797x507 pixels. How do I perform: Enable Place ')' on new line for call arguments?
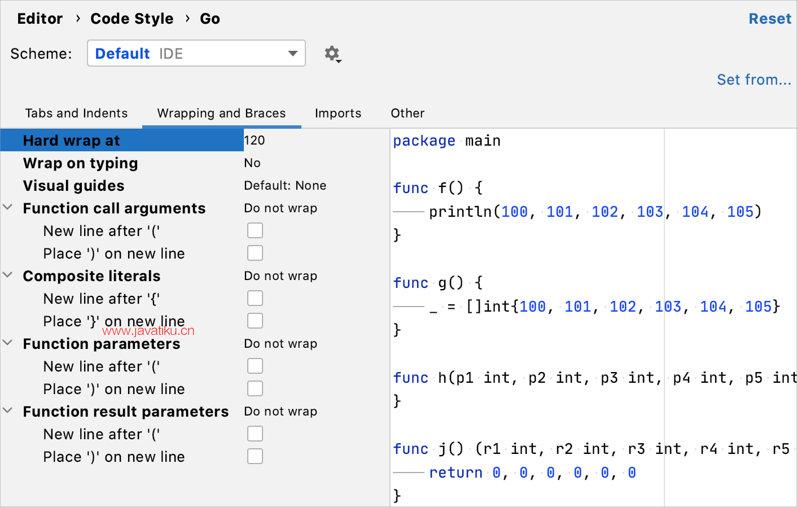[x=255, y=253]
